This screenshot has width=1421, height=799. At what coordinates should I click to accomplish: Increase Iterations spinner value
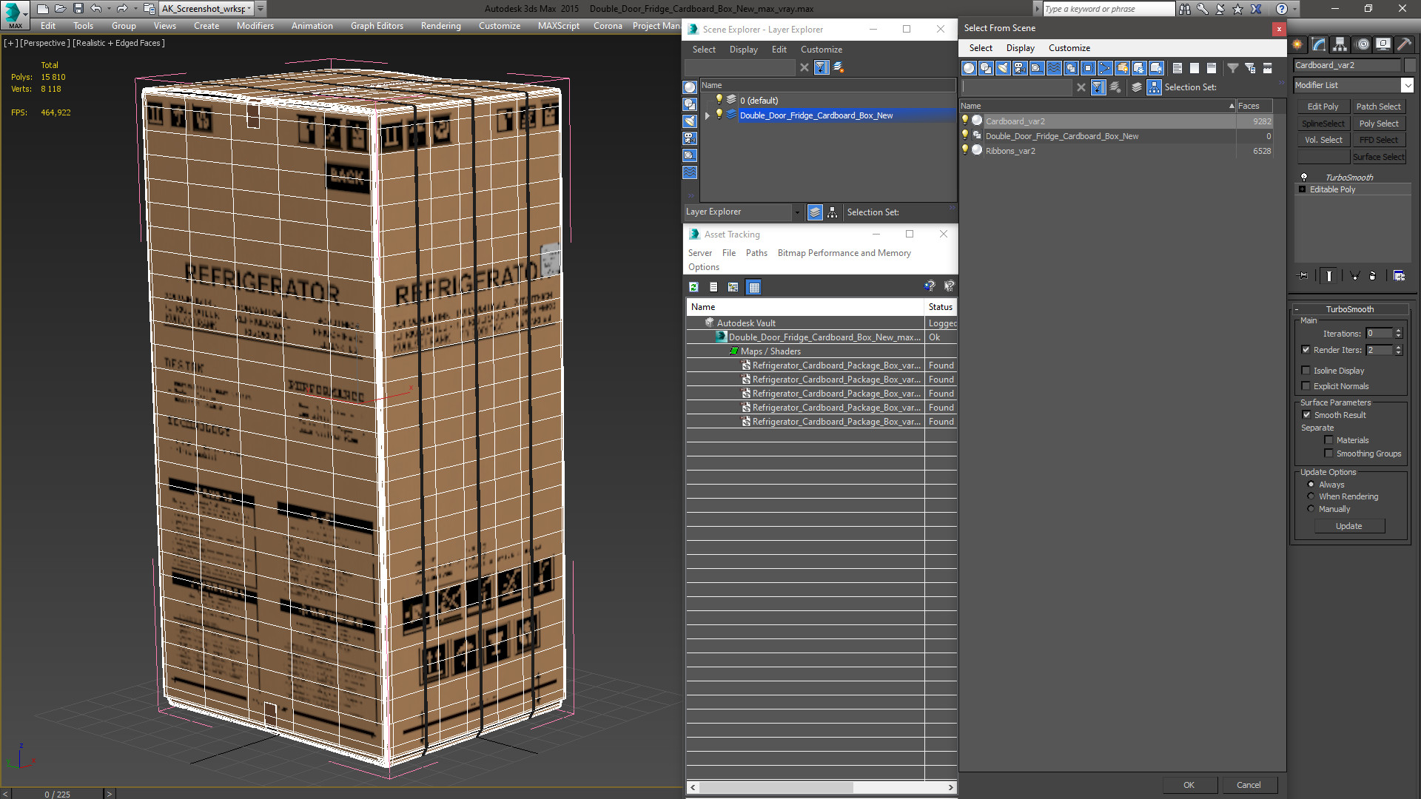(x=1399, y=331)
